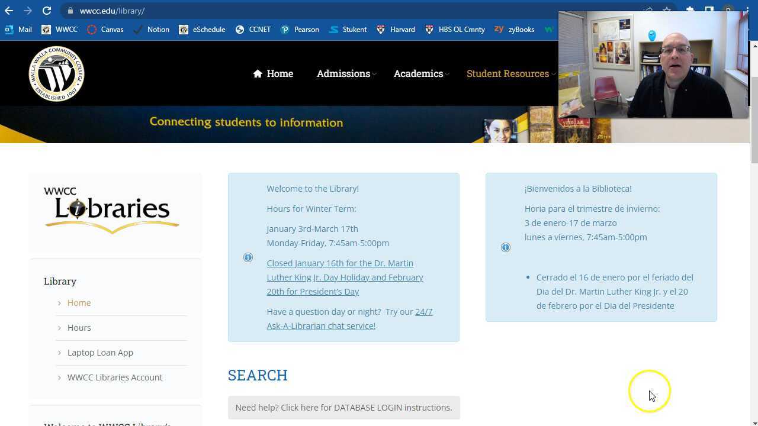Screen dimensions: 758x426
Task: View site information via the lock icon
Action: pyautogui.click(x=70, y=11)
